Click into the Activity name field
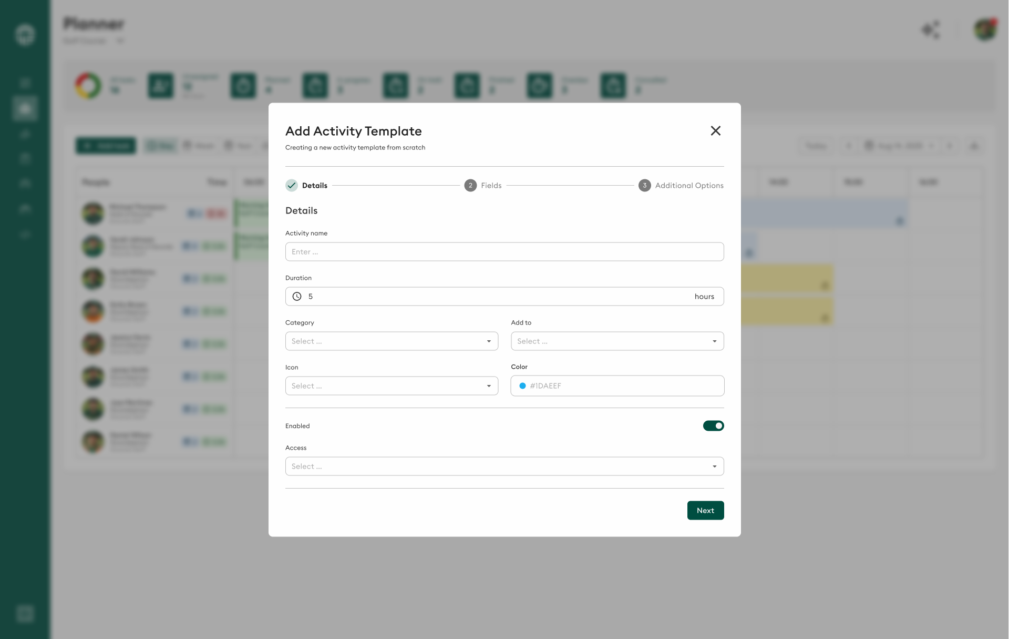The height and width of the screenshot is (639, 1009). (504, 252)
